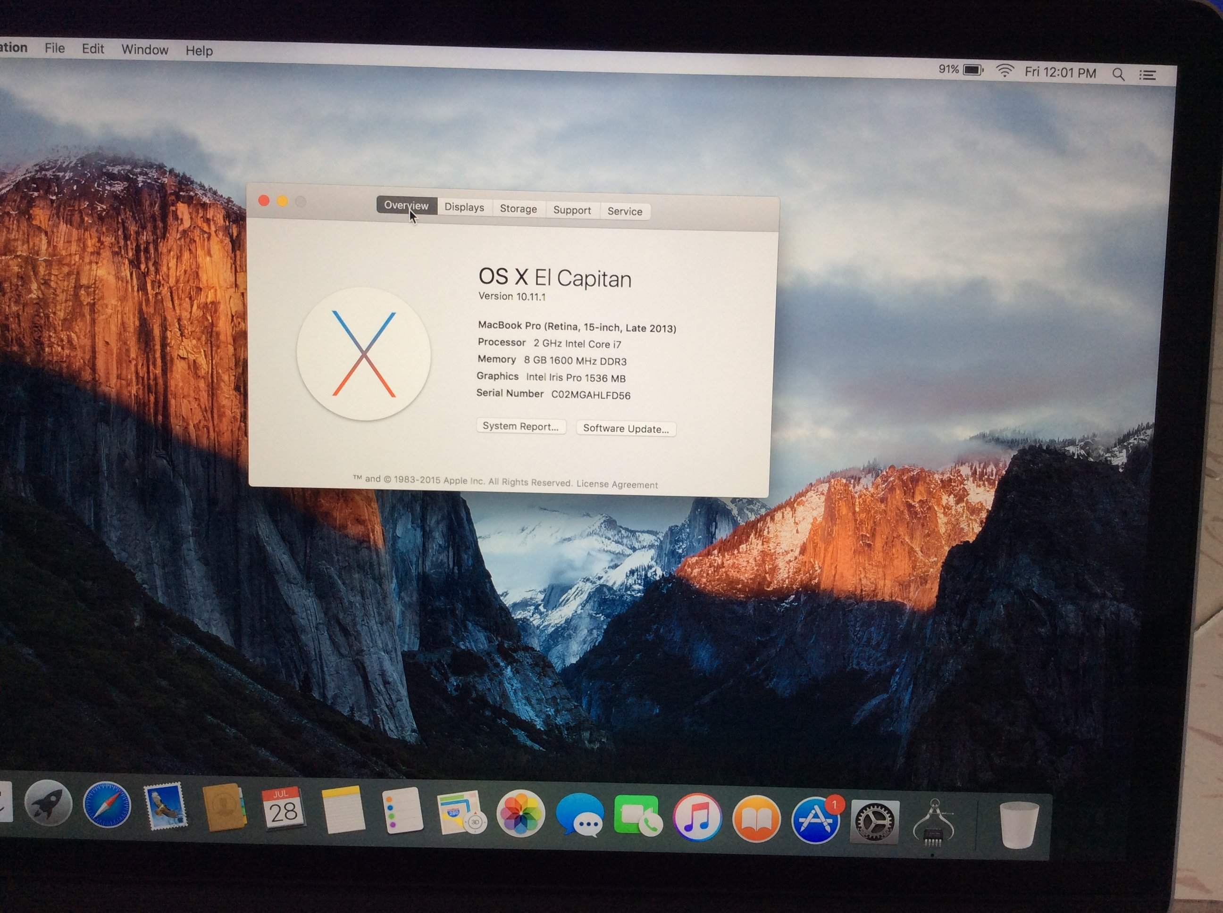Switch to the Service tab
Image resolution: width=1223 pixels, height=913 pixels.
coord(625,211)
